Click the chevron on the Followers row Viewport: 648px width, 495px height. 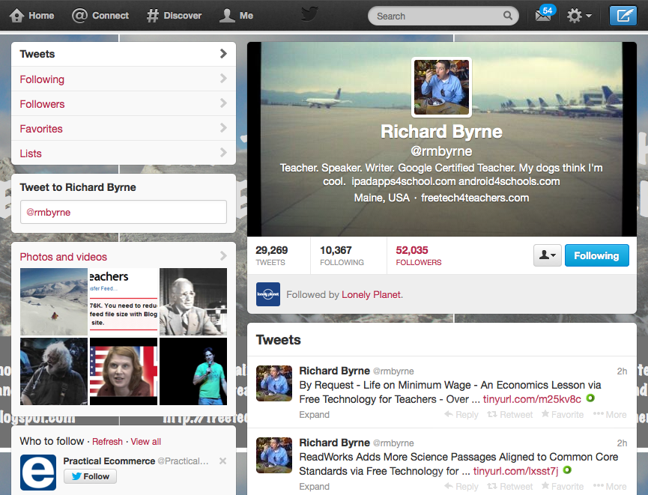coord(223,103)
